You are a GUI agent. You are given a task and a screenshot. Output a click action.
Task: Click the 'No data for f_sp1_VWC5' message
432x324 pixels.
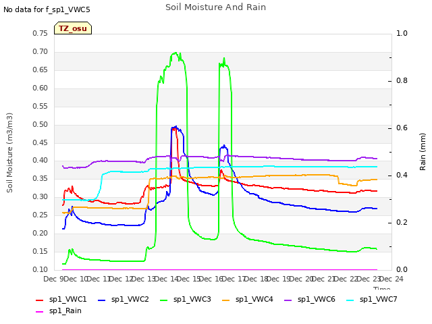47,10
